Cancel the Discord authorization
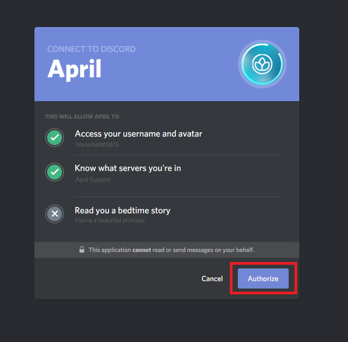348x342 pixels. click(x=212, y=278)
